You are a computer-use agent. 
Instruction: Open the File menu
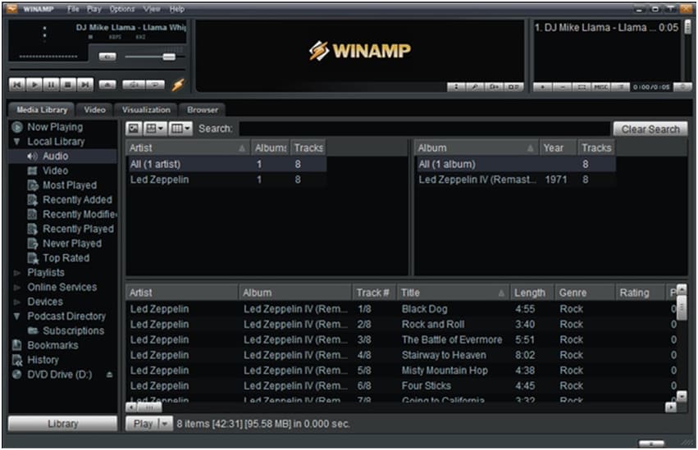click(73, 9)
